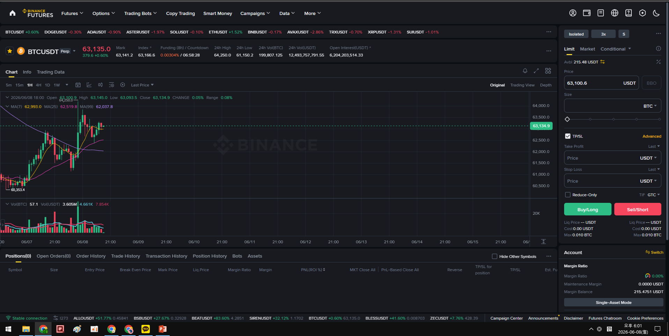Viewport: 669px width, 336px height.
Task: Open chart layout grid icon
Action: coord(548,71)
